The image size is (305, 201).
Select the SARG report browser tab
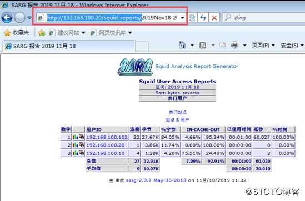[68, 46]
